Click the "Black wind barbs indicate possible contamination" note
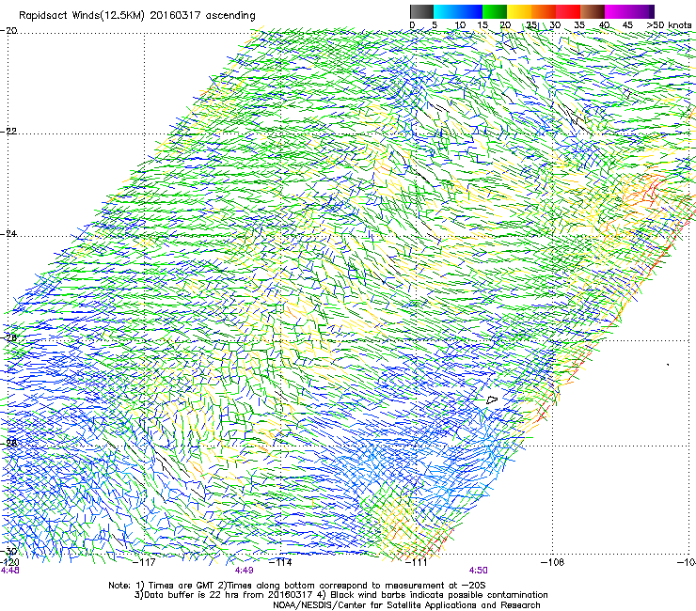 439,595
